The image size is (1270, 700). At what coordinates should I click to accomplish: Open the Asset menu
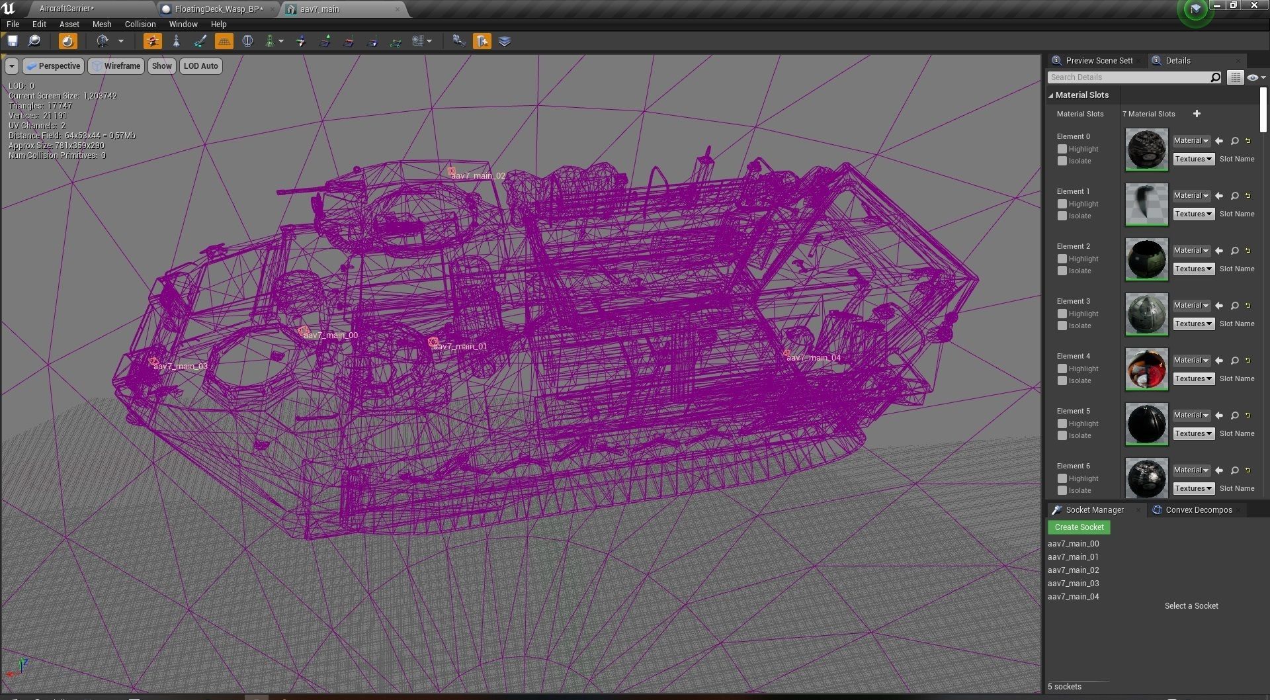pyautogui.click(x=69, y=24)
